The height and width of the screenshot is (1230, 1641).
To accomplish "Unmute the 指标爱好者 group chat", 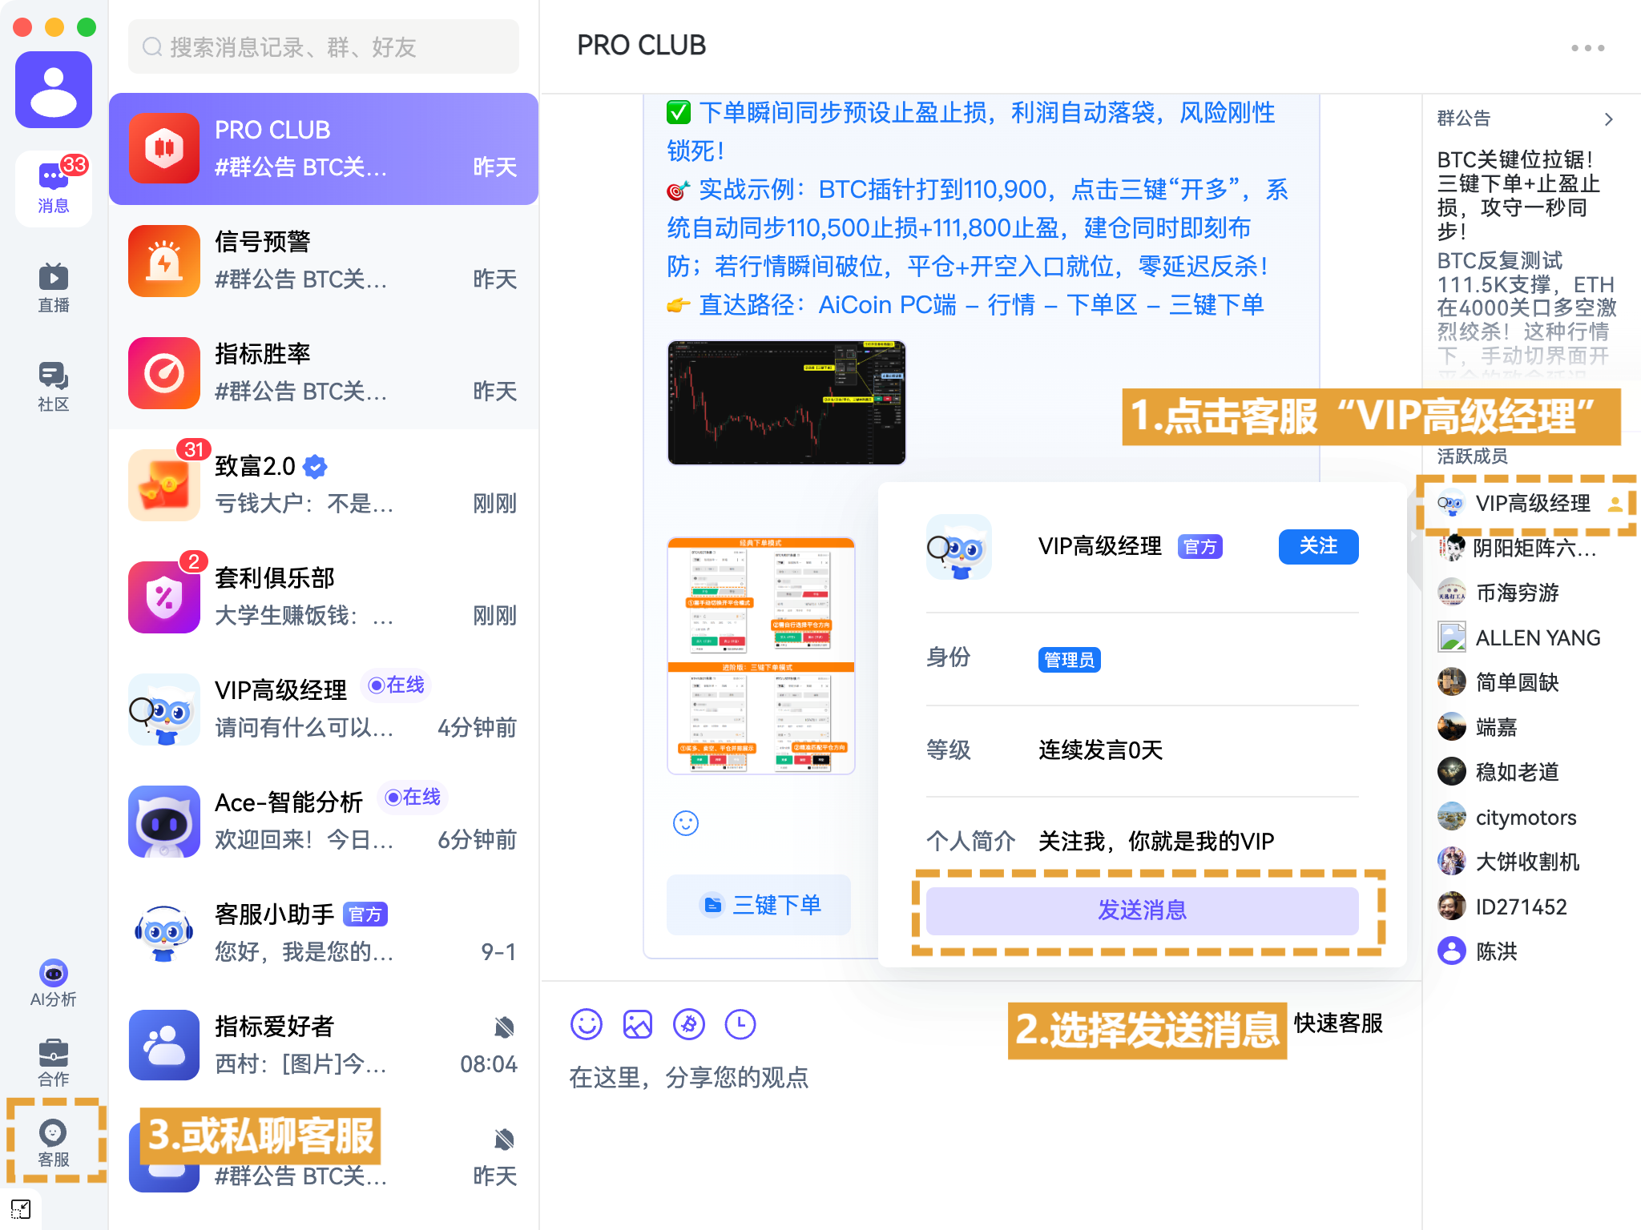I will [x=503, y=1027].
